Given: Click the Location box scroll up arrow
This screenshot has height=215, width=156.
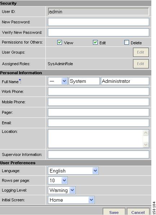Looking at the screenshot, I should (x=146, y=133).
